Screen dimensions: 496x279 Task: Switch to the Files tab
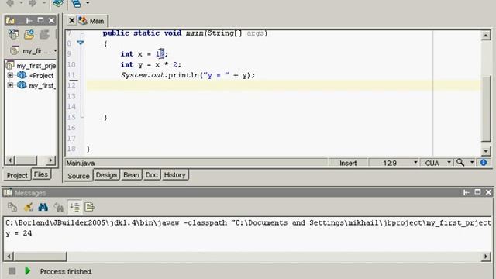(41, 174)
